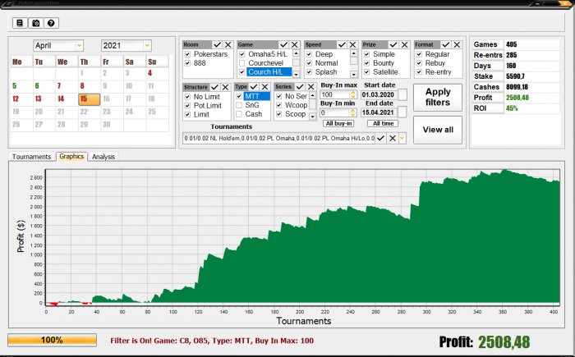Clear all speeds with Speed X icon
575x357 pixels.
pyautogui.click(x=352, y=44)
